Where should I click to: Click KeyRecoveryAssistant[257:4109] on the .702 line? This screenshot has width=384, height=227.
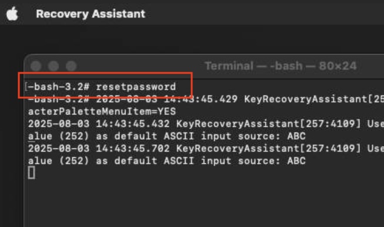point(269,149)
